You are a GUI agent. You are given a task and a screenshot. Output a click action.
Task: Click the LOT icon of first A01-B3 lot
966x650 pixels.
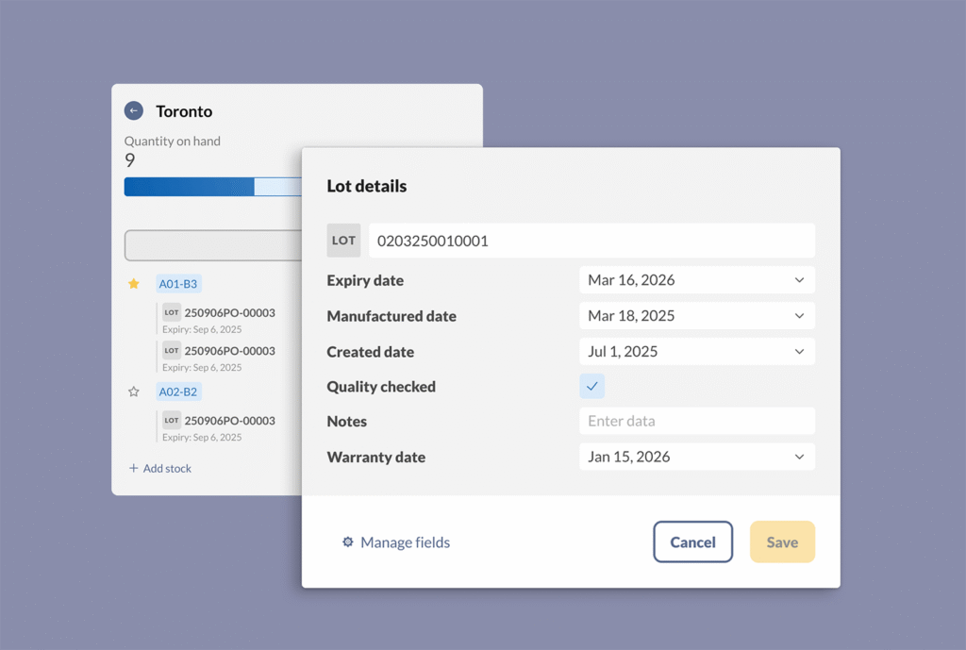tap(172, 312)
